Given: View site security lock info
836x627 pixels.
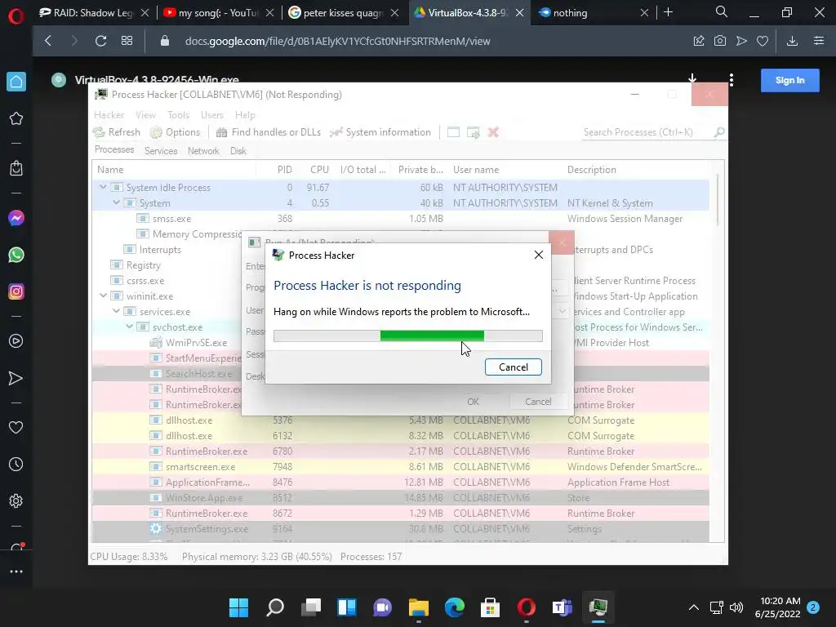Looking at the screenshot, I should (165, 41).
